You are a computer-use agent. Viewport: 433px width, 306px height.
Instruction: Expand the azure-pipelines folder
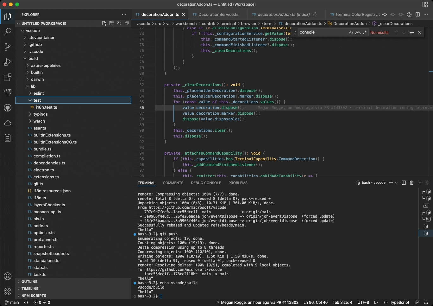pyautogui.click(x=46, y=65)
